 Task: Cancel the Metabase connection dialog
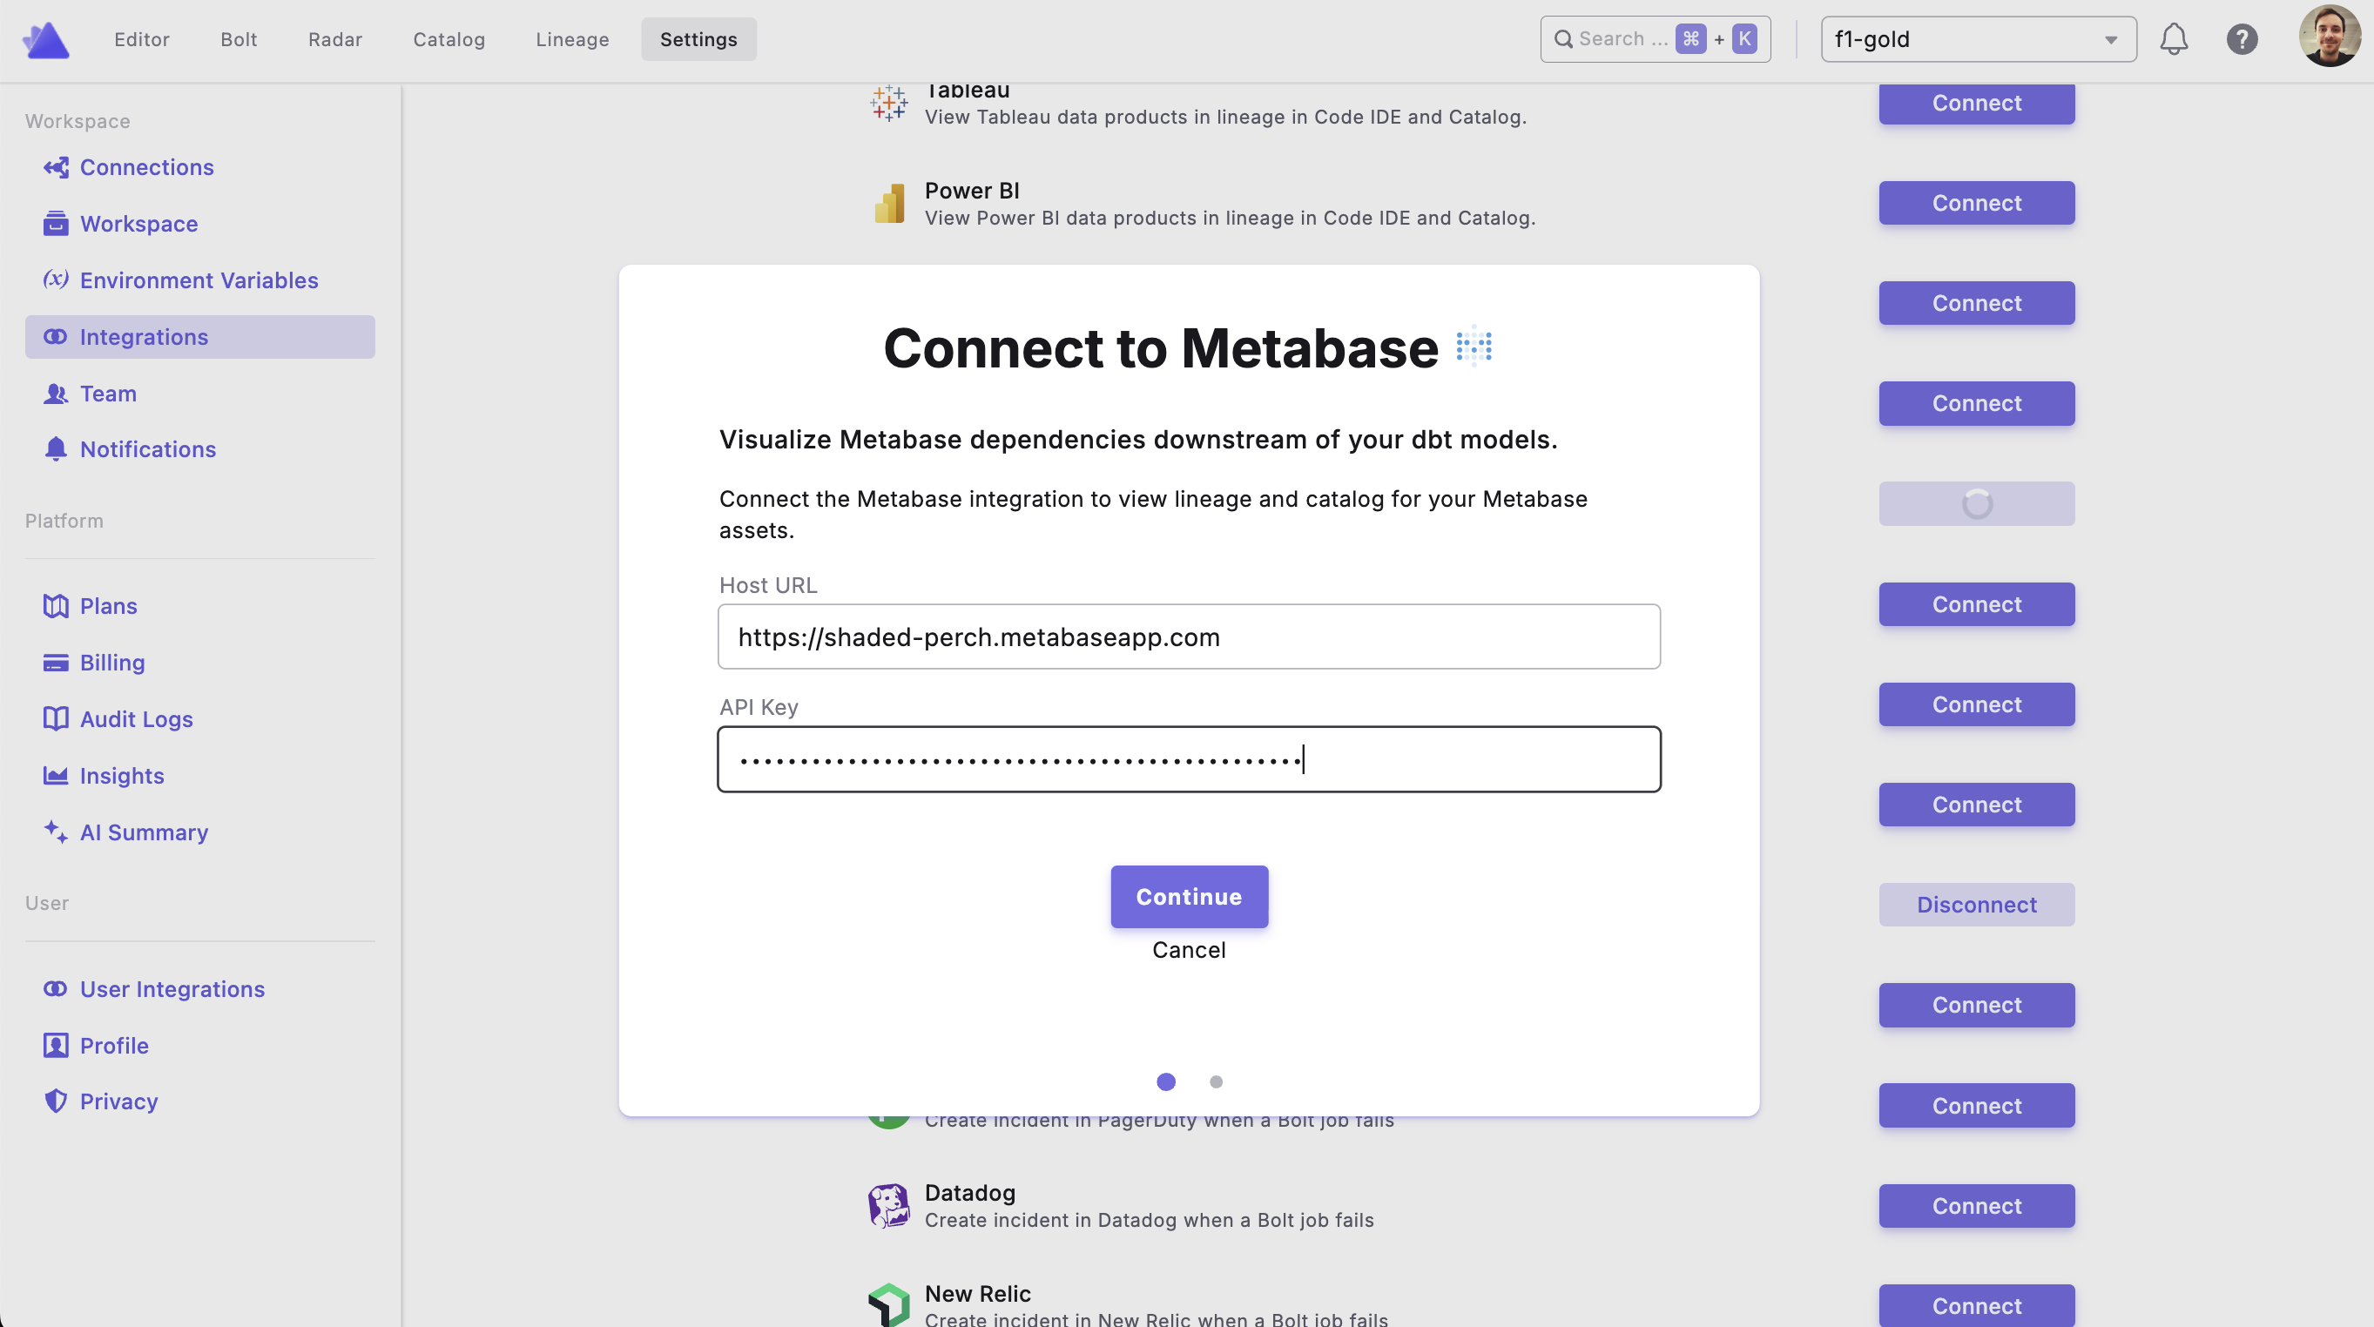pos(1189,950)
